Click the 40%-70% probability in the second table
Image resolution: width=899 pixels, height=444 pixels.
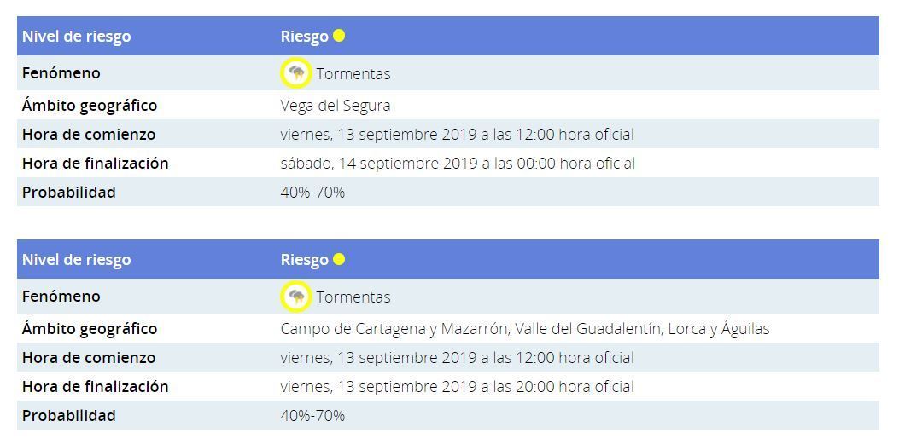pyautogui.click(x=312, y=416)
